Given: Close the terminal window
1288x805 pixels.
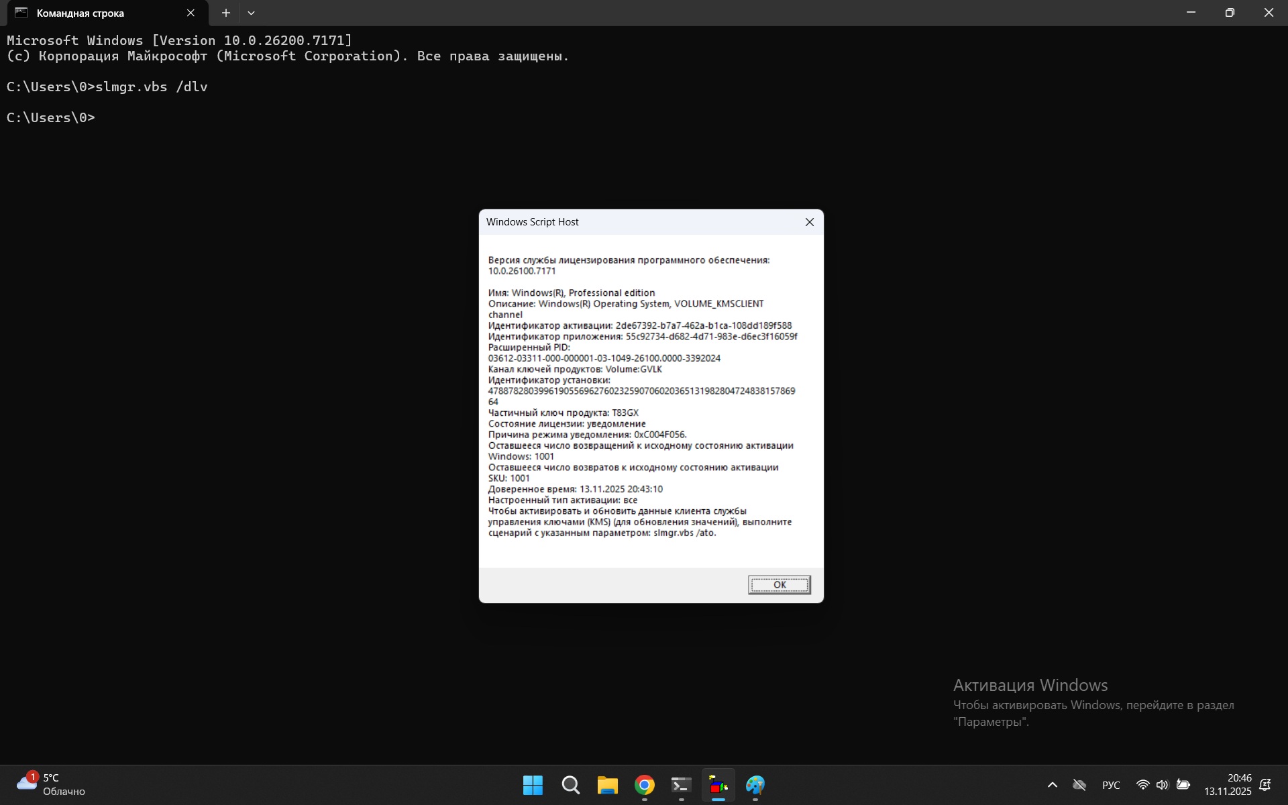Looking at the screenshot, I should 1269,13.
